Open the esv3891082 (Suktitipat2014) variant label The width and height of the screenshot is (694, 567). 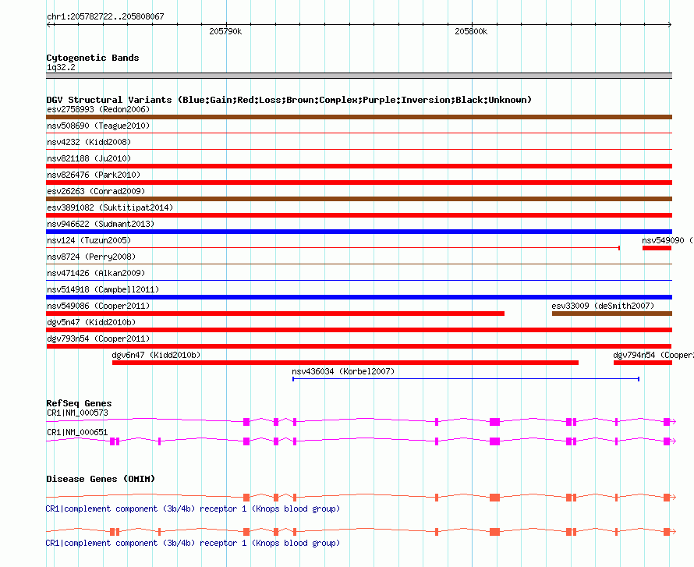pos(109,207)
